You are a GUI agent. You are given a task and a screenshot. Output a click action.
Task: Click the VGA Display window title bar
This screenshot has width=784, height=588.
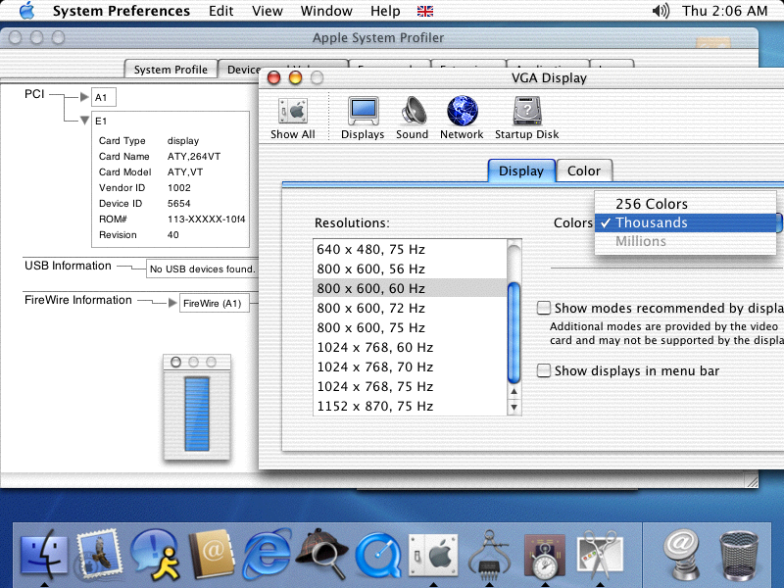pos(549,77)
